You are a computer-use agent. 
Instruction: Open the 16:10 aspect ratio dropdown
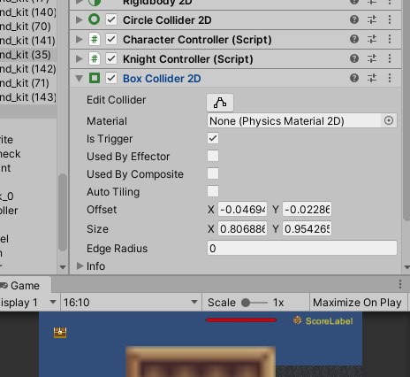(131, 302)
